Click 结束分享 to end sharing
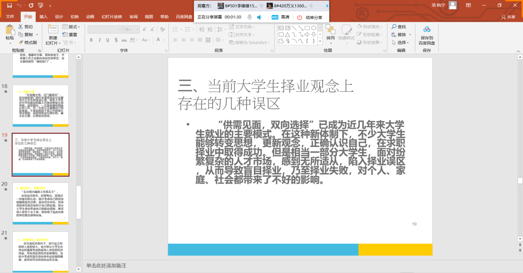This screenshot has width=523, height=273. (310, 17)
